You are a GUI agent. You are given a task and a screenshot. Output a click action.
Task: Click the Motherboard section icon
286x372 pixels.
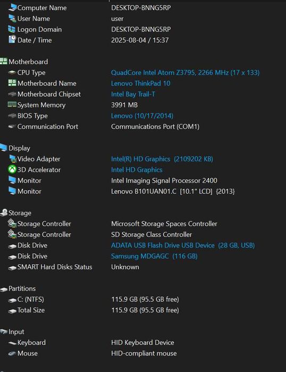click(x=4, y=61)
